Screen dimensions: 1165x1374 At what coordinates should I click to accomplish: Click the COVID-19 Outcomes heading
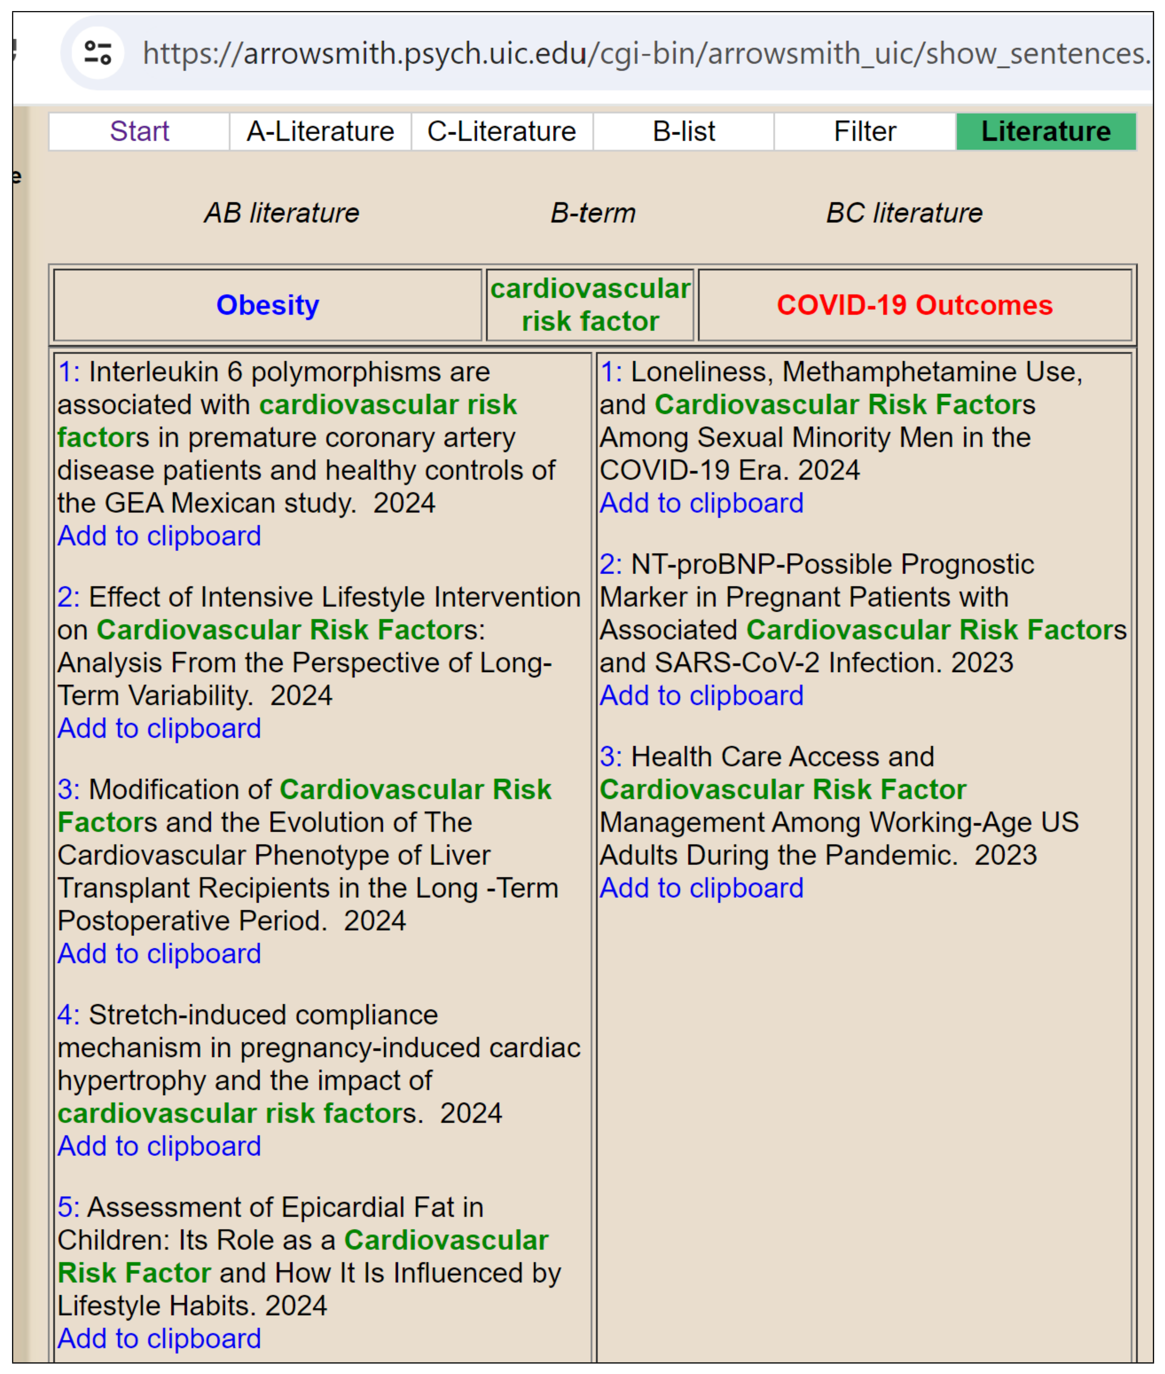click(914, 305)
